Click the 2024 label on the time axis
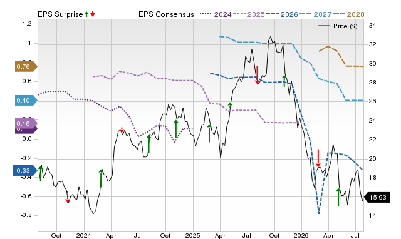This screenshot has width=401, height=239. (x=83, y=235)
